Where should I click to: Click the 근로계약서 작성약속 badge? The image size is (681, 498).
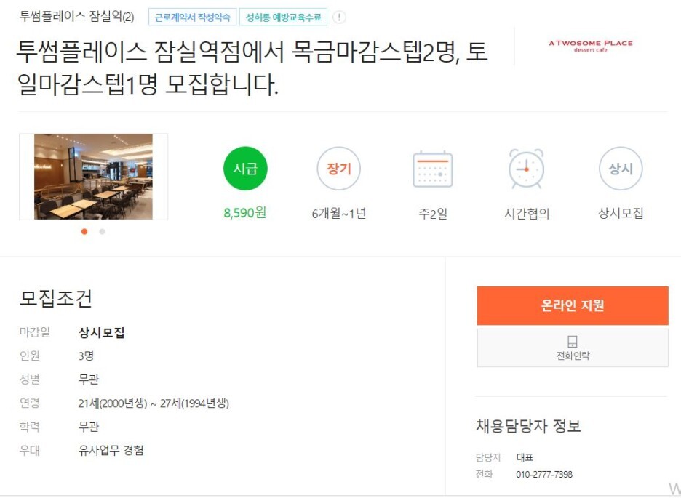(192, 17)
